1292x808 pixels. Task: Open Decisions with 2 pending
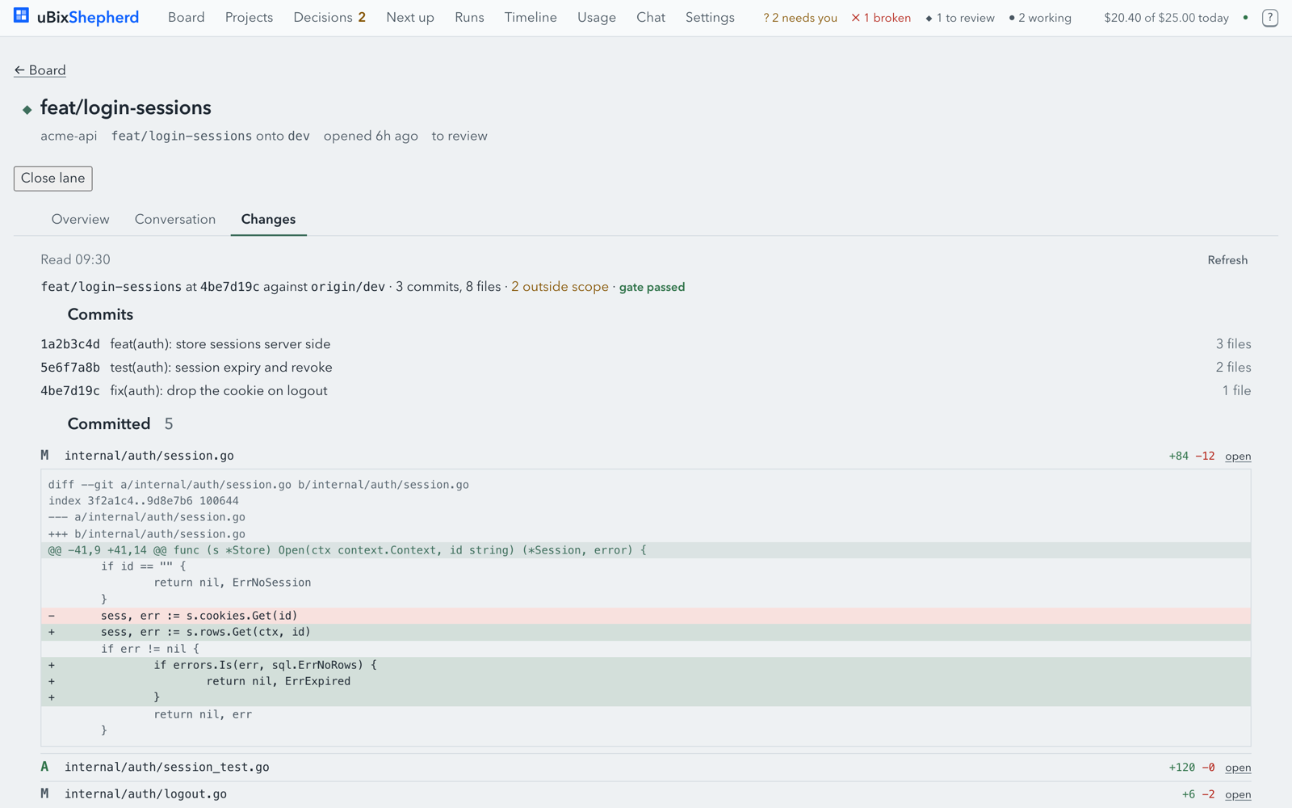point(329,17)
